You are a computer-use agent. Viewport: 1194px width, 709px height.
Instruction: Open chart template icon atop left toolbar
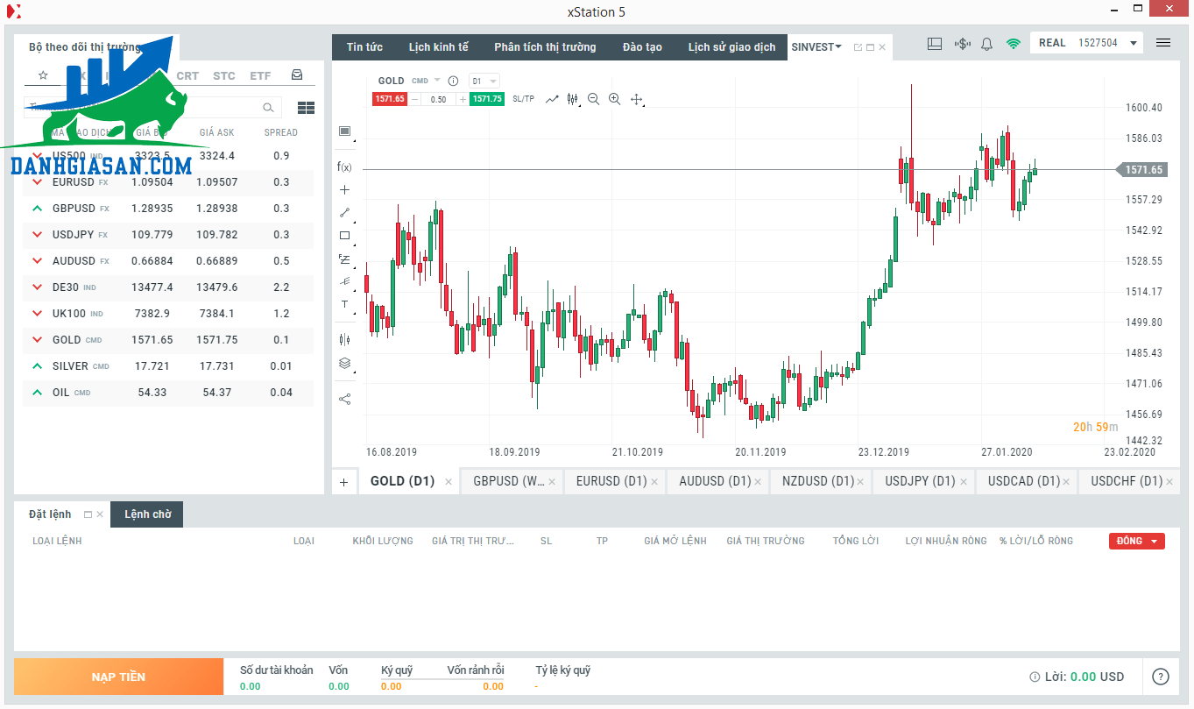click(344, 131)
